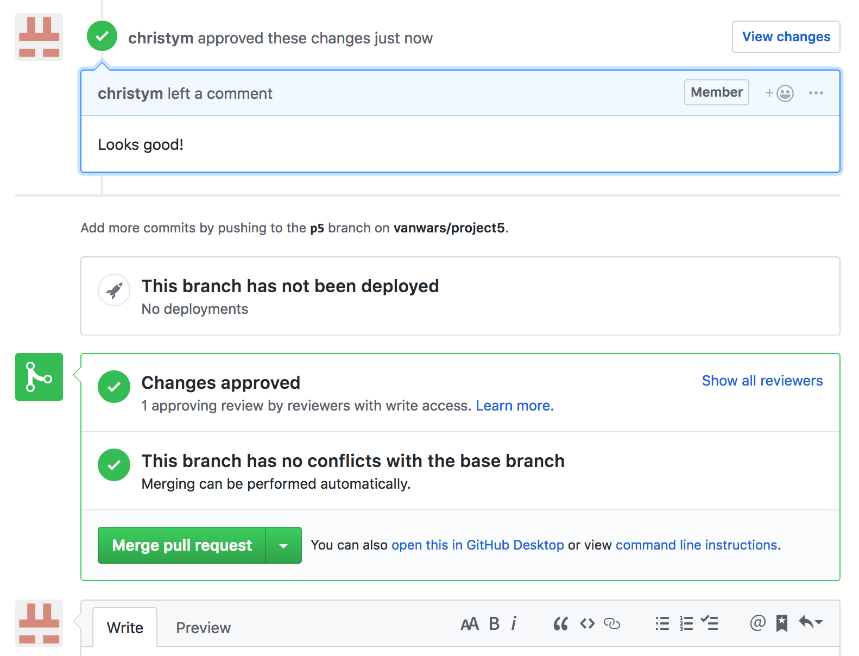Select the Write tab
Image resolution: width=859 pixels, height=656 pixels.
125,628
